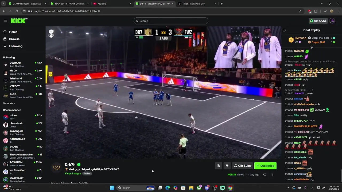View site information icon in address bar
Screen dimensions: 342x192
click(x=24, y=11)
